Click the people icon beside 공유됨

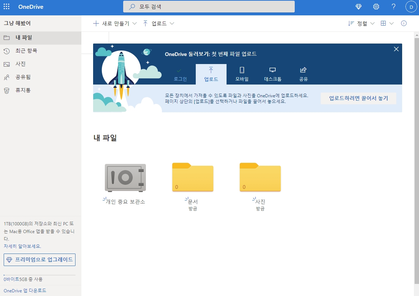coord(7,77)
